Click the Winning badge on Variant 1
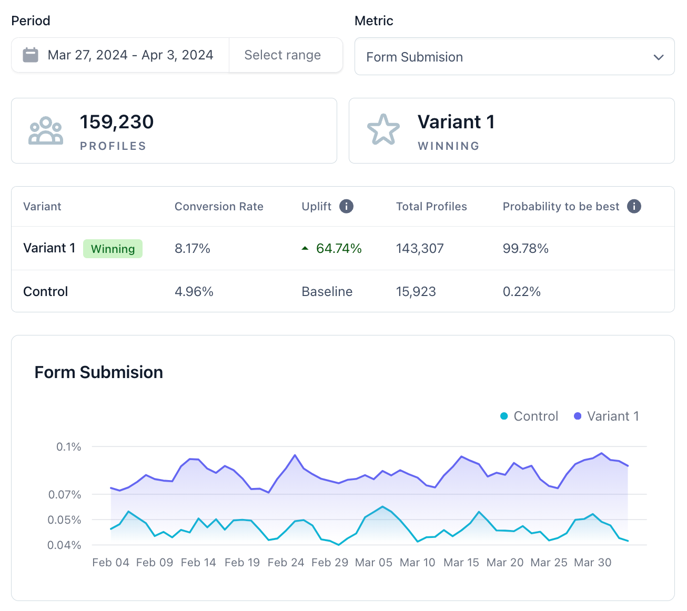687x611 pixels. [113, 249]
